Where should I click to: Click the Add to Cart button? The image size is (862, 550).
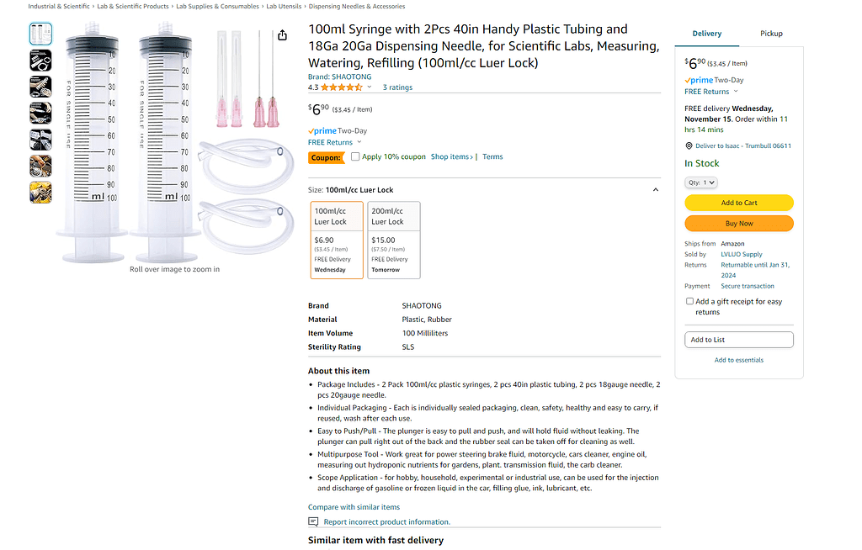point(738,203)
